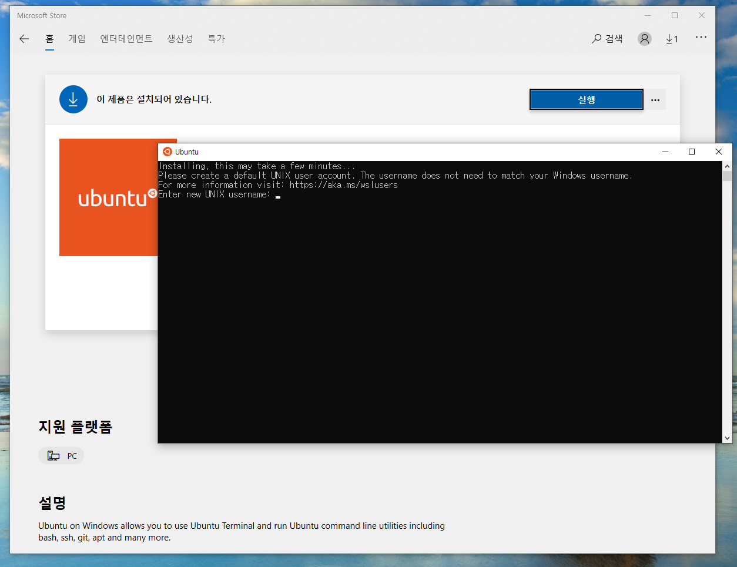This screenshot has height=567, width=737.
Task: Click the Ubuntu on Windows description text
Action: 242,532
